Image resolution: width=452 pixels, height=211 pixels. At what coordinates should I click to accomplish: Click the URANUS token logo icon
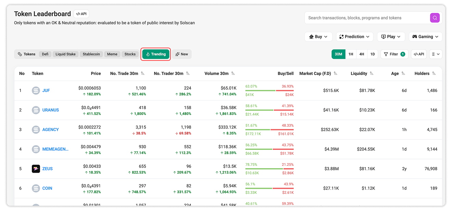click(x=36, y=110)
